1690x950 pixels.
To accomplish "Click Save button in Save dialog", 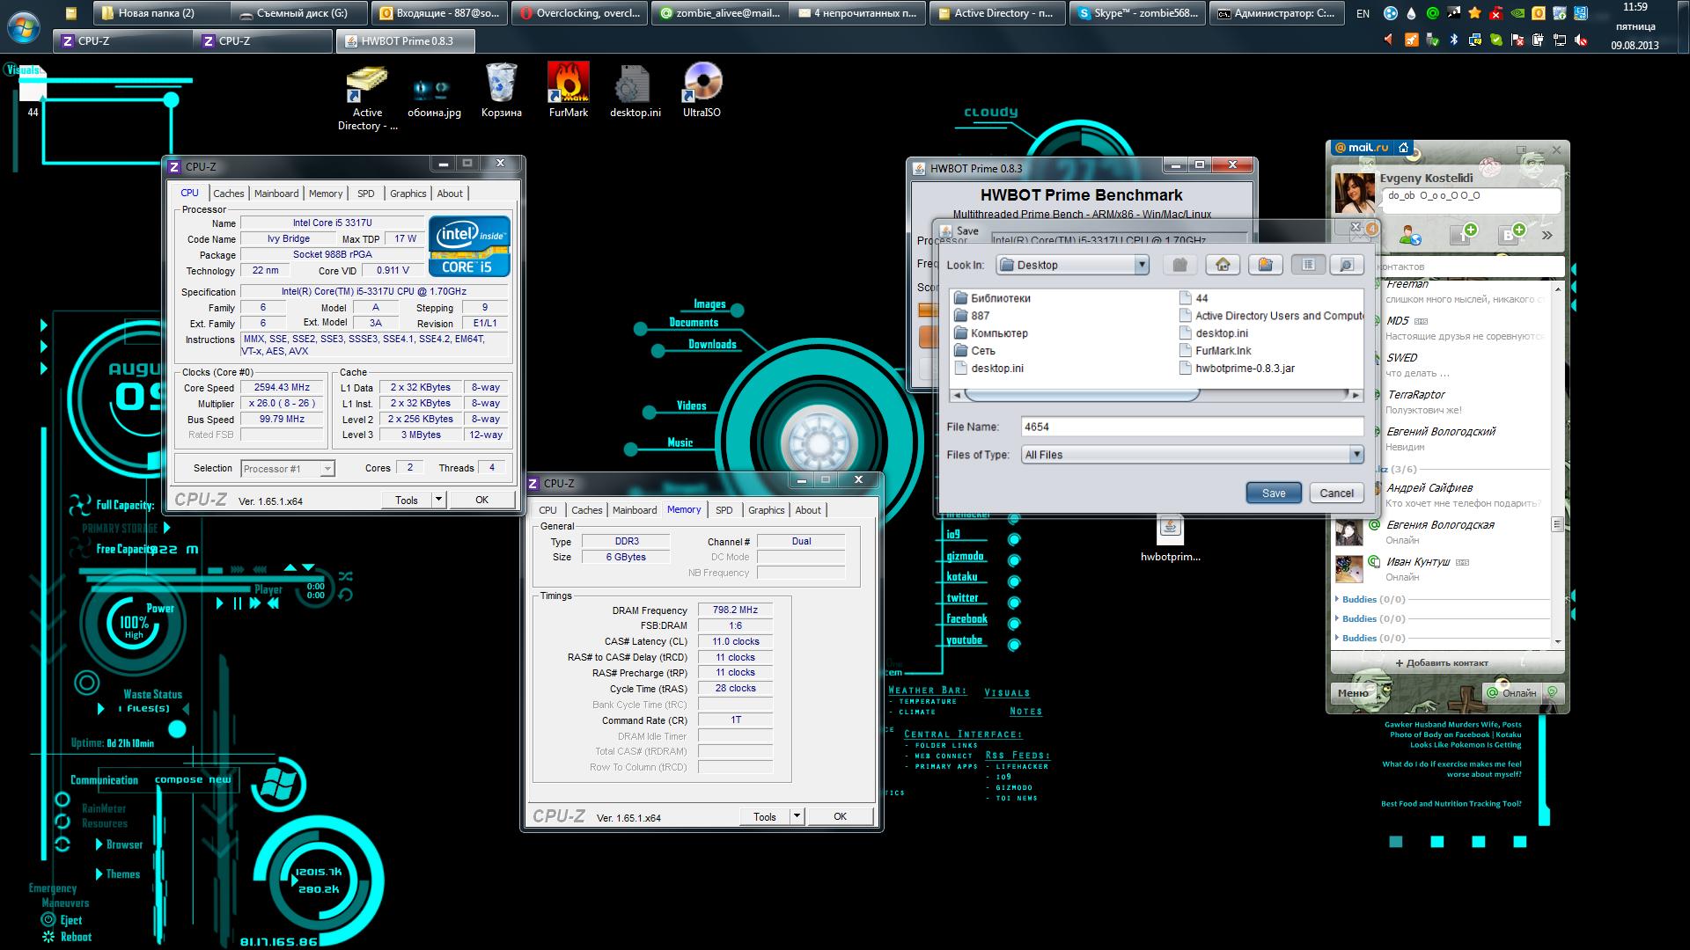I will click(x=1274, y=493).
